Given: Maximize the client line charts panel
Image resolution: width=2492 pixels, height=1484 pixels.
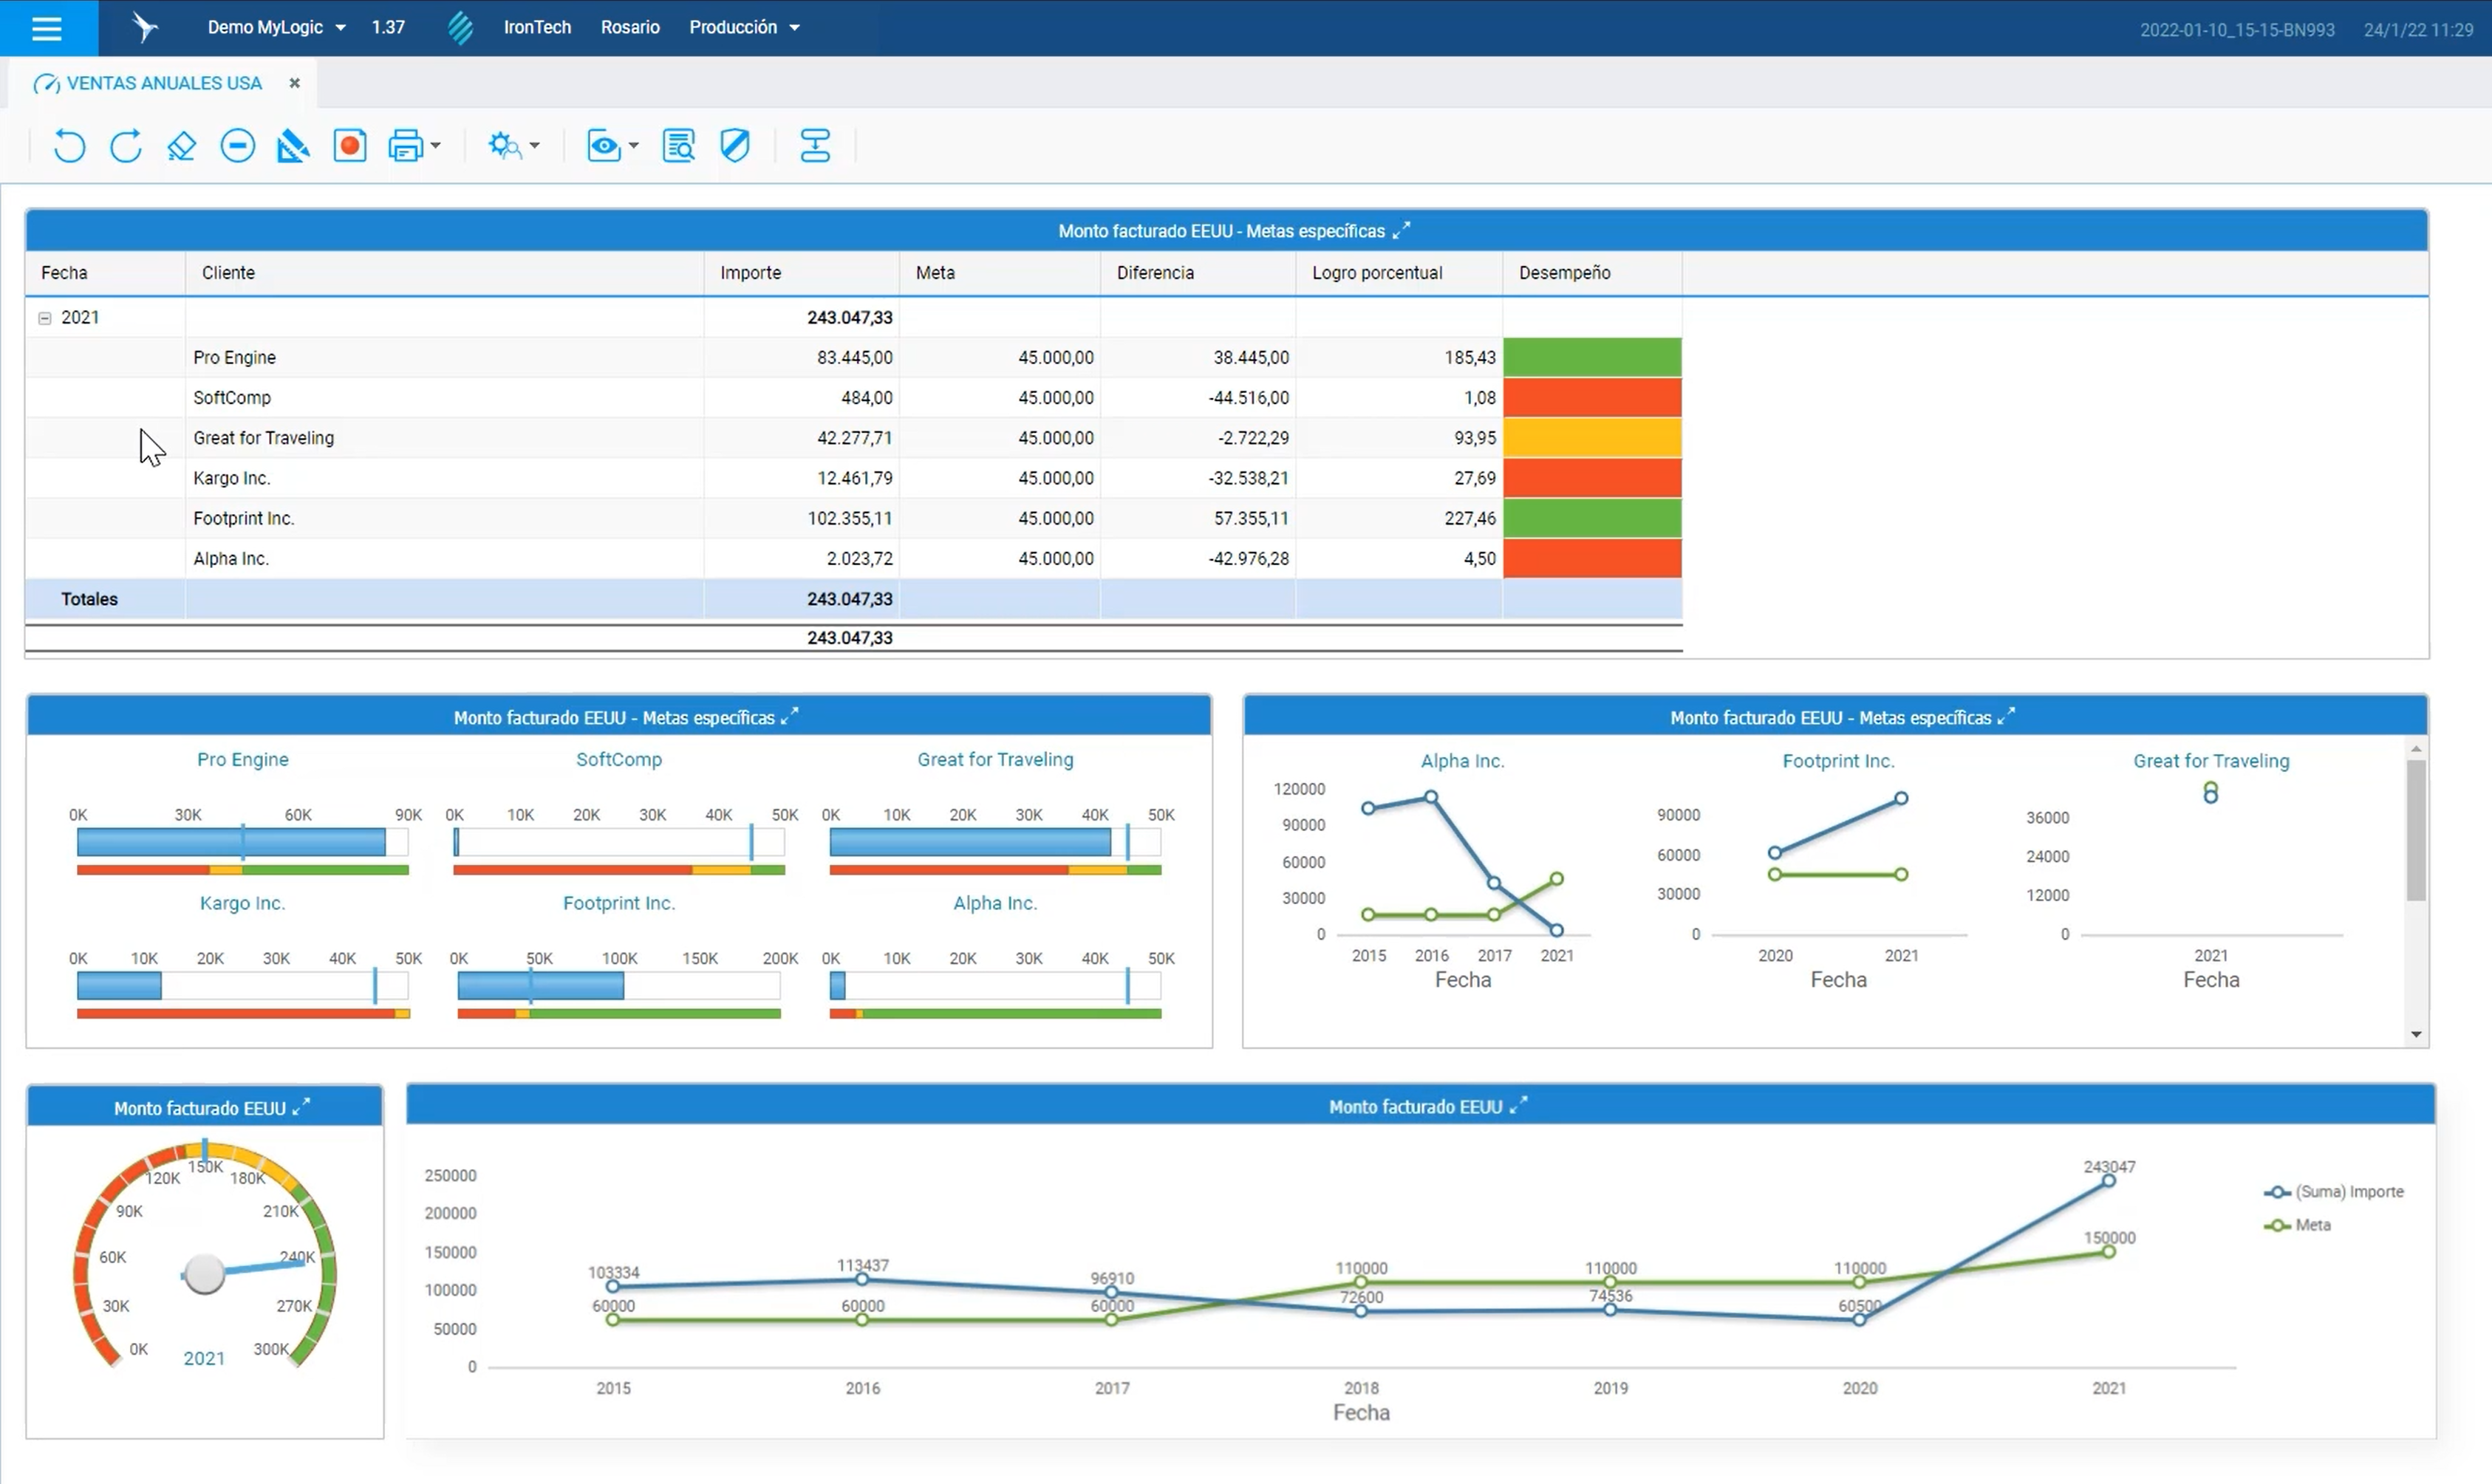Looking at the screenshot, I should [x=2006, y=716].
